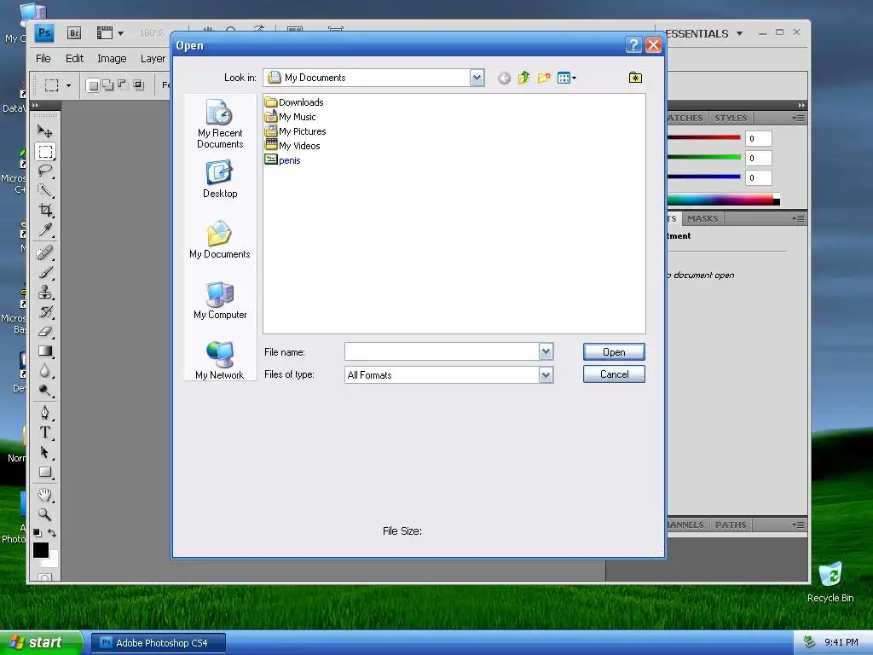Select the Type tool
The height and width of the screenshot is (655, 873).
[44, 432]
